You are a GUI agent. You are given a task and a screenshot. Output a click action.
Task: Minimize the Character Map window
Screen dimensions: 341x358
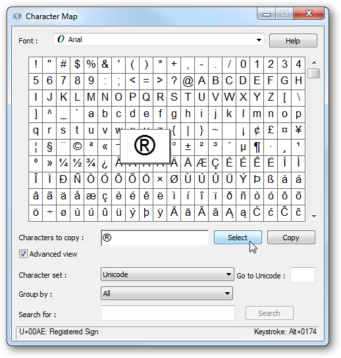(x=267, y=14)
